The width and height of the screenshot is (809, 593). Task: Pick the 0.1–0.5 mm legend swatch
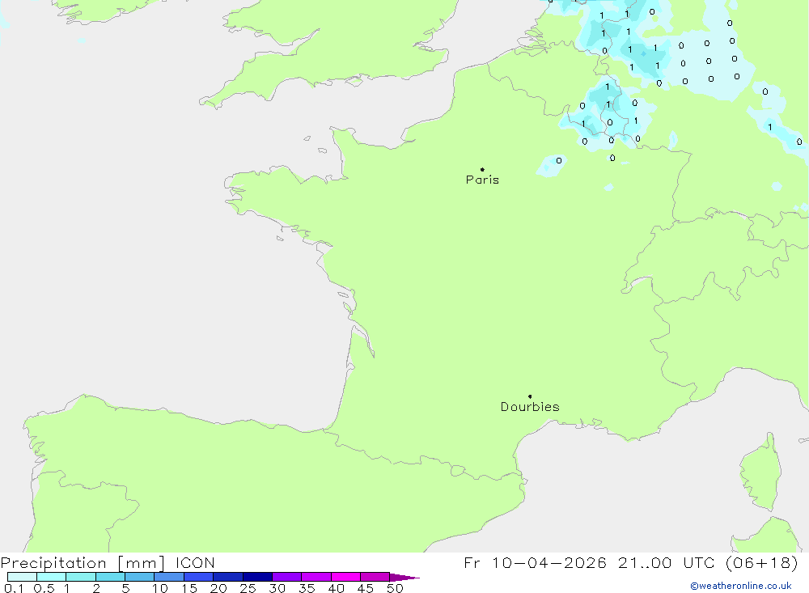[x=23, y=577]
